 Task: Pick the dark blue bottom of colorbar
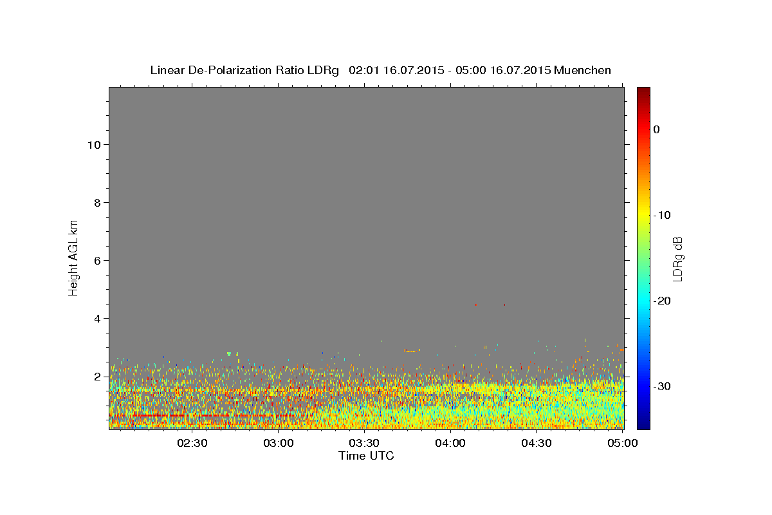[643, 424]
